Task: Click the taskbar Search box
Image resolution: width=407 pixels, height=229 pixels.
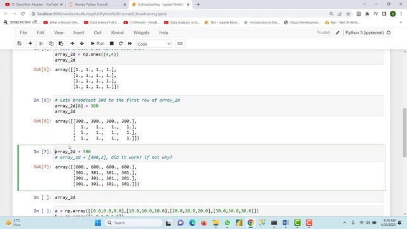Action: (134, 223)
